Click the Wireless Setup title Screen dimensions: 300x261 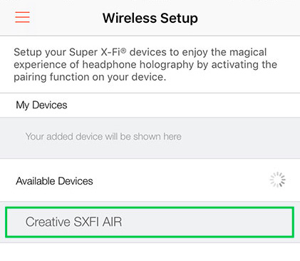coord(150,18)
